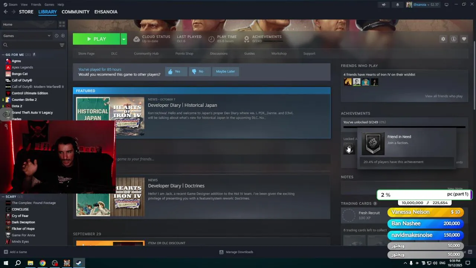Image resolution: width=476 pixels, height=268 pixels.
Task: Open Developer Diary Doctrines article
Action: click(x=176, y=186)
